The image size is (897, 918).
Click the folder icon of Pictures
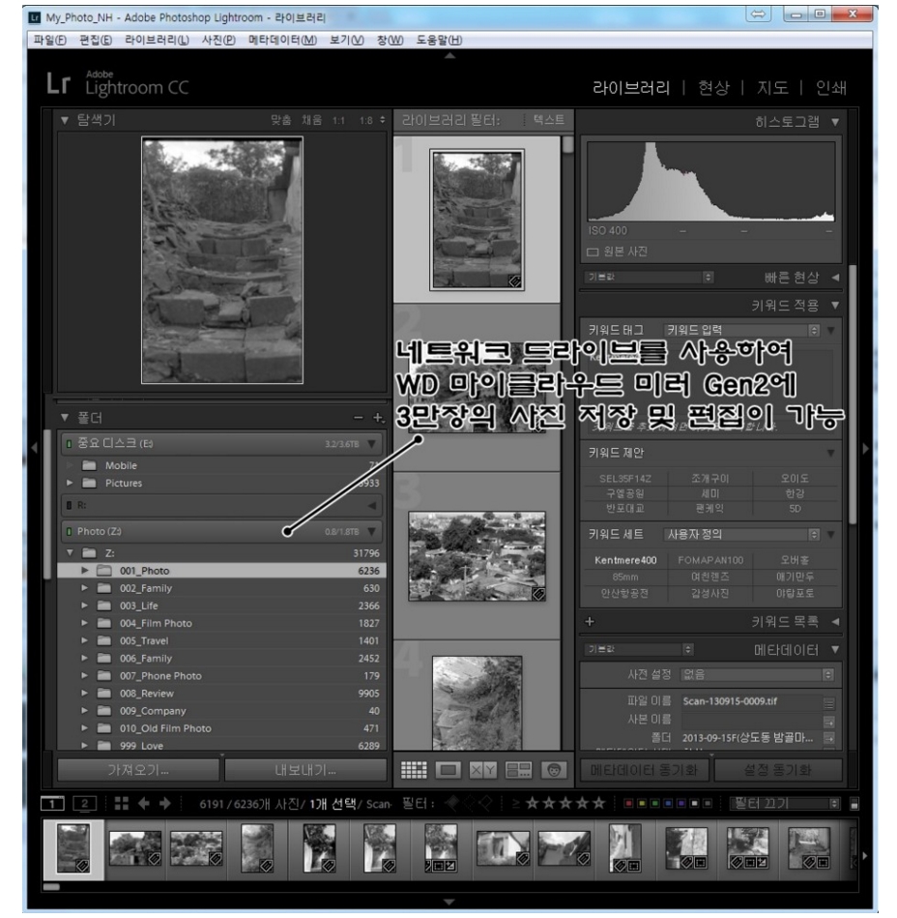click(90, 483)
